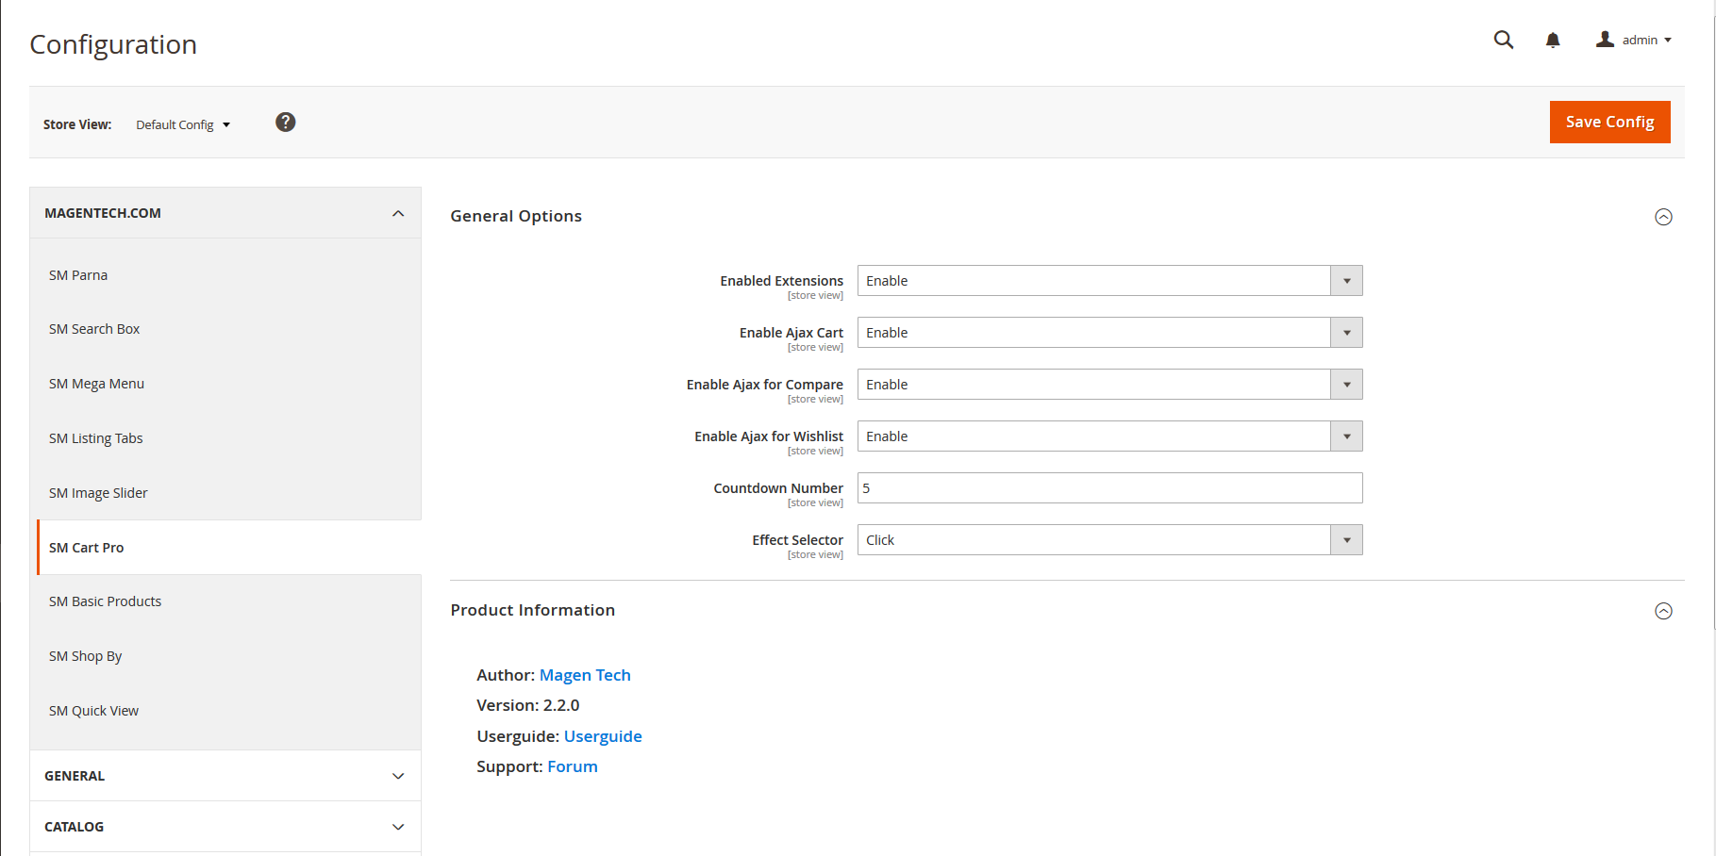Screen dimensions: 1716x856
Task: Open the Default Config store view switcher
Action: click(183, 124)
